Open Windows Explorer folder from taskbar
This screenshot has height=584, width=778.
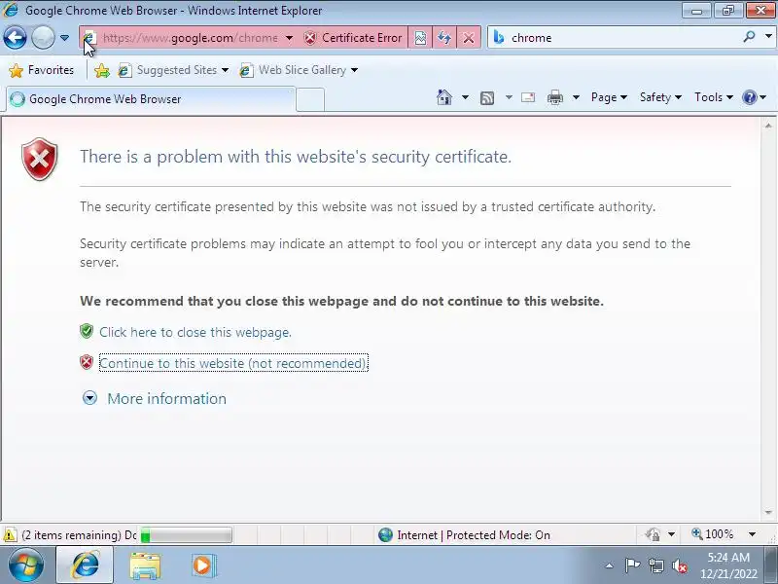click(x=145, y=566)
